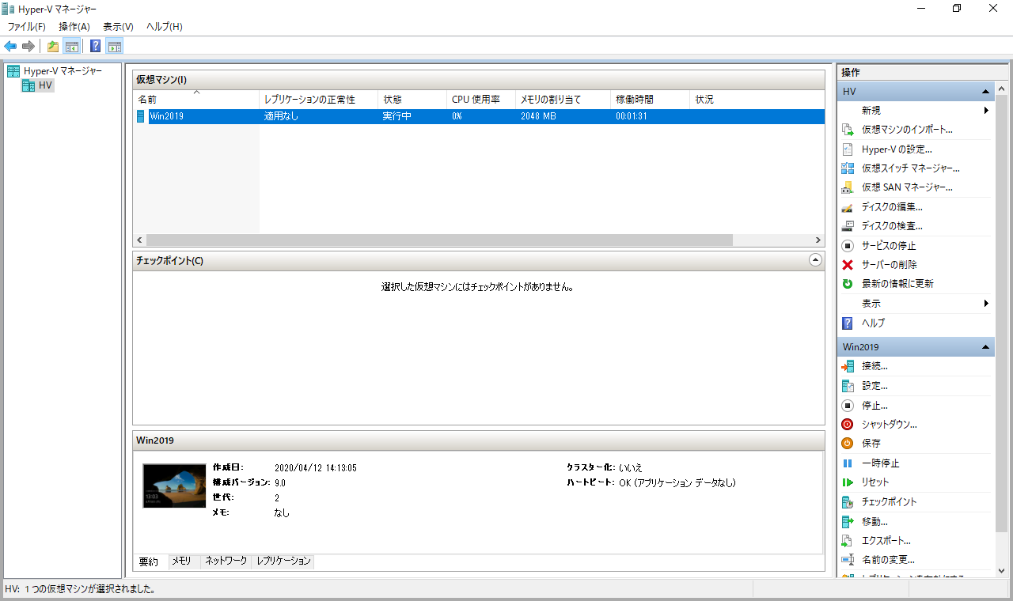Open 仮想 SAN マネージャー icon
The image size is (1013, 601).
point(848,187)
